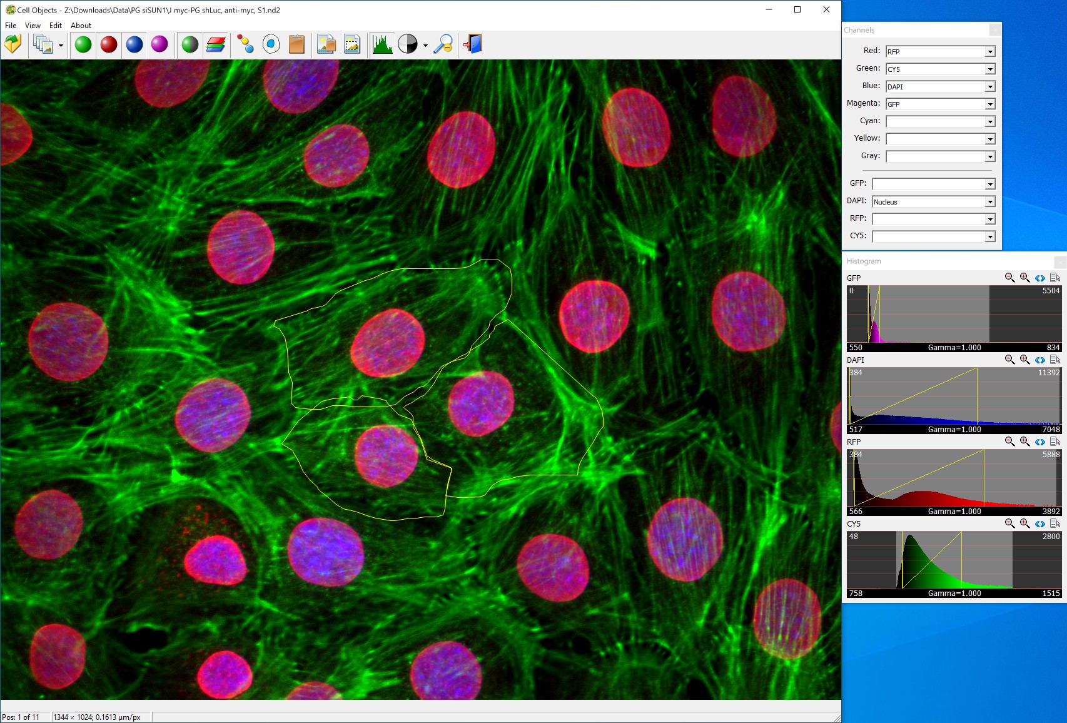The width and height of the screenshot is (1067, 723).
Task: Click the cell outline with nucleus icon
Action: (x=271, y=44)
